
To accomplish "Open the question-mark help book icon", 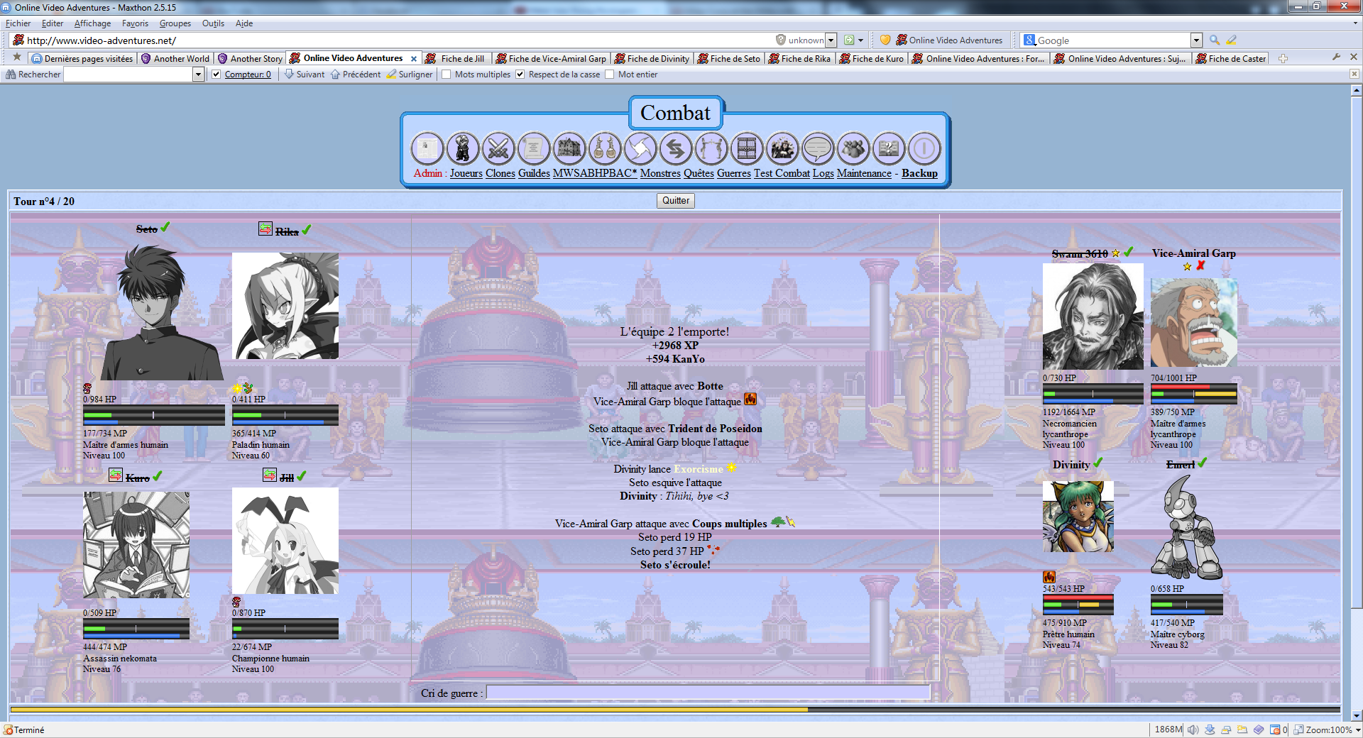I will point(888,149).
